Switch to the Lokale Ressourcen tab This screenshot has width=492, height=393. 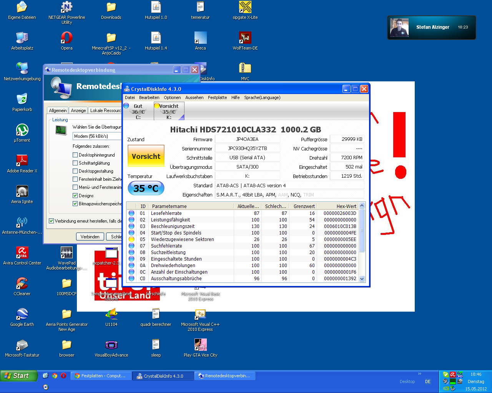[105, 111]
